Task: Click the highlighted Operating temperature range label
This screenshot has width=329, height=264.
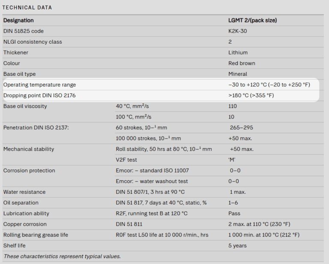Action: (39, 85)
